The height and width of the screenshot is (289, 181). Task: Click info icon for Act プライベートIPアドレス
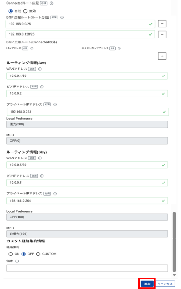pos(55,104)
